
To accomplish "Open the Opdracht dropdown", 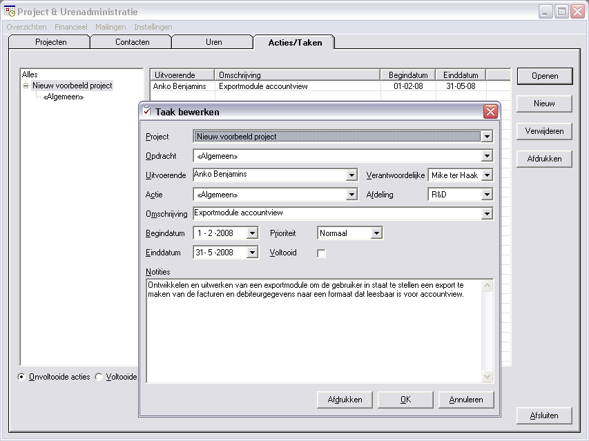I will (x=487, y=156).
